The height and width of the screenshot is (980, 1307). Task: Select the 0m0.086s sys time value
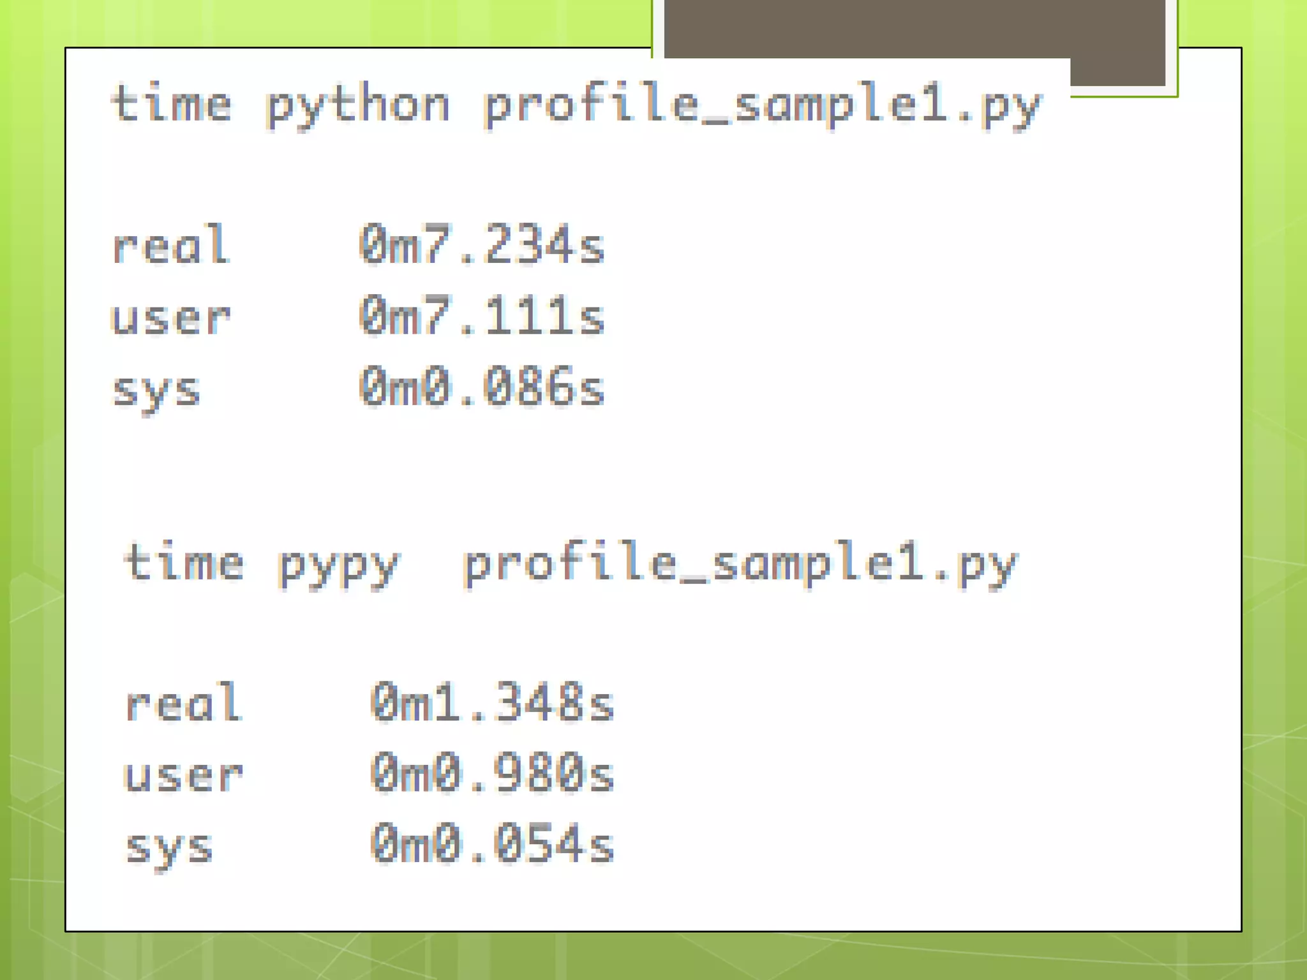coord(482,388)
